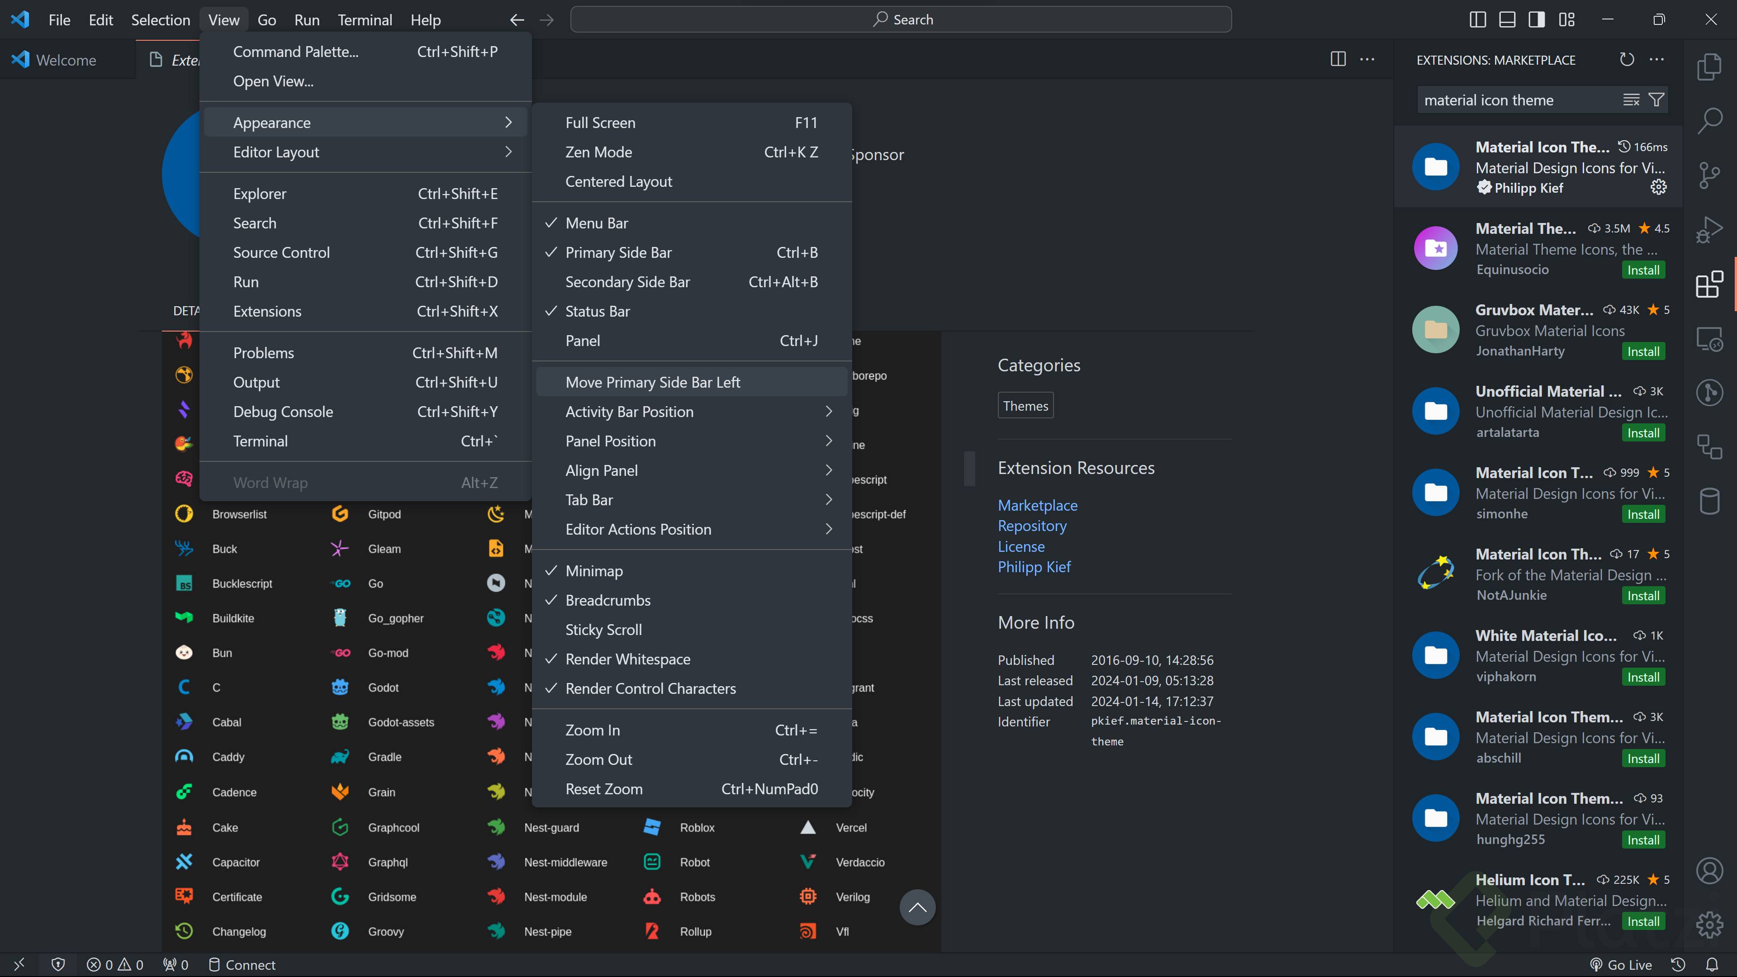Open the Repository resource link
Image resolution: width=1737 pixels, height=977 pixels.
tap(1032, 525)
